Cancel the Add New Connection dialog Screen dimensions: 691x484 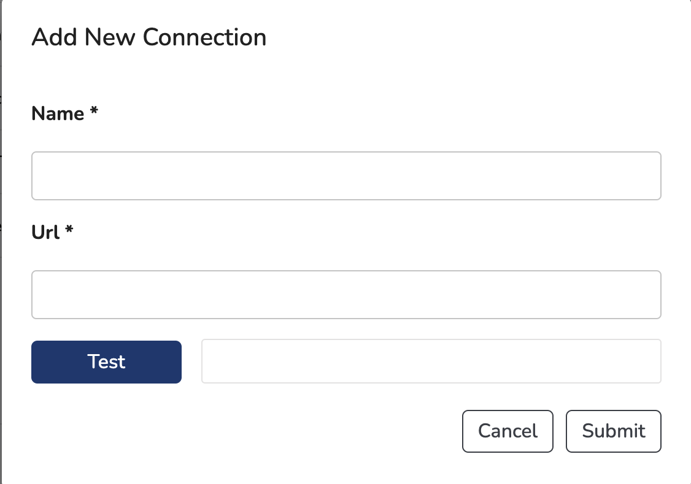(508, 431)
